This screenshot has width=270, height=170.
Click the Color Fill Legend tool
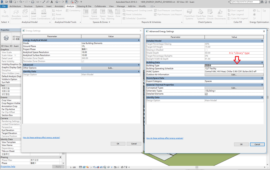pos(238,18)
